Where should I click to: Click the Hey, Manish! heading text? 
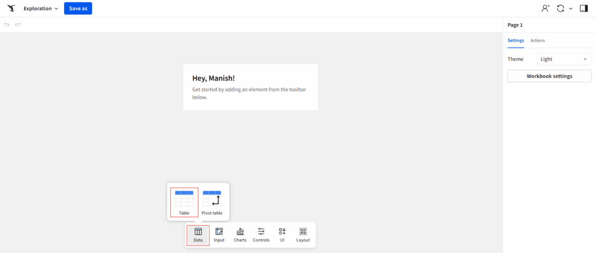(214, 78)
